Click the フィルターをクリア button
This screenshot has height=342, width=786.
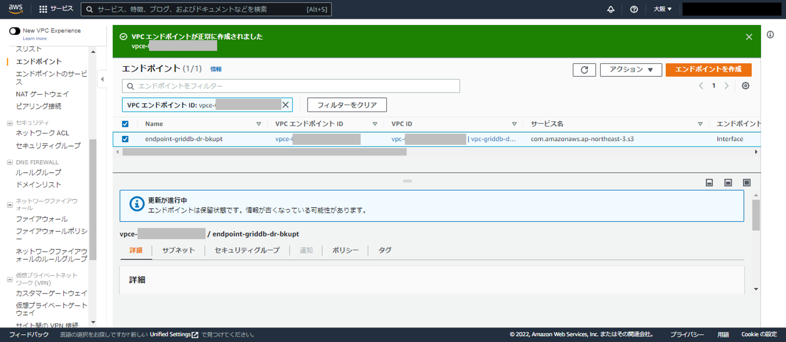[347, 105]
